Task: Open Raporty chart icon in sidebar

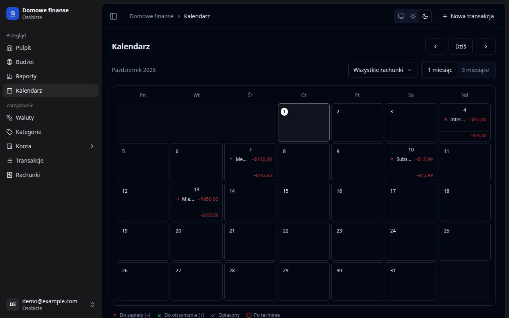Action: tap(10, 76)
